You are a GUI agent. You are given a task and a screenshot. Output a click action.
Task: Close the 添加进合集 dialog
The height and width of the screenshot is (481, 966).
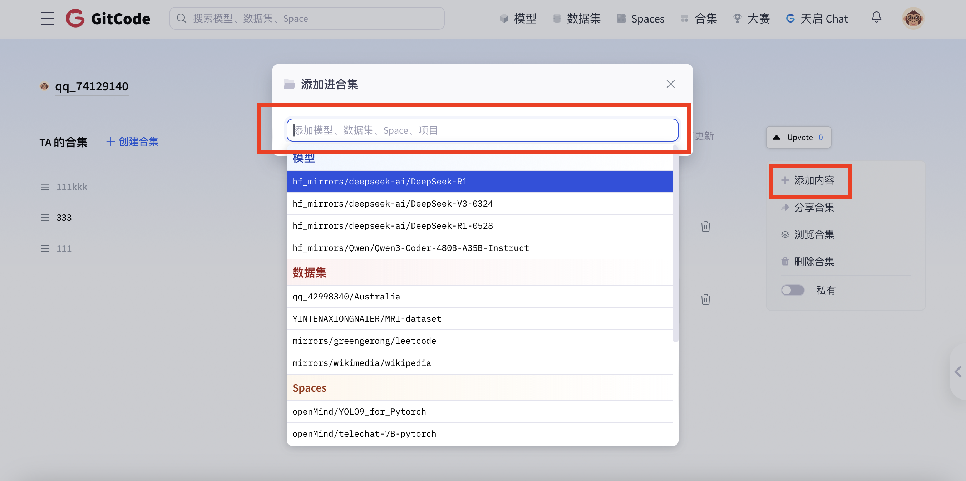point(670,84)
